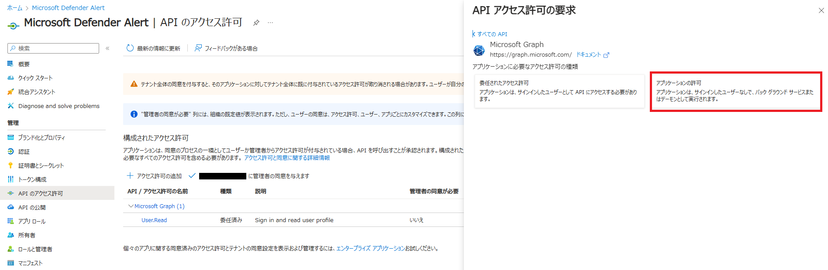Click the search magnifier icon in sidebar
This screenshot has width=828, height=270.
click(x=13, y=48)
